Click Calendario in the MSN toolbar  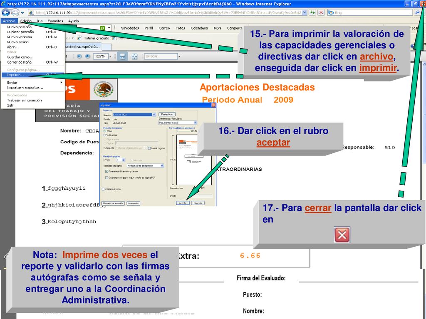click(x=199, y=28)
